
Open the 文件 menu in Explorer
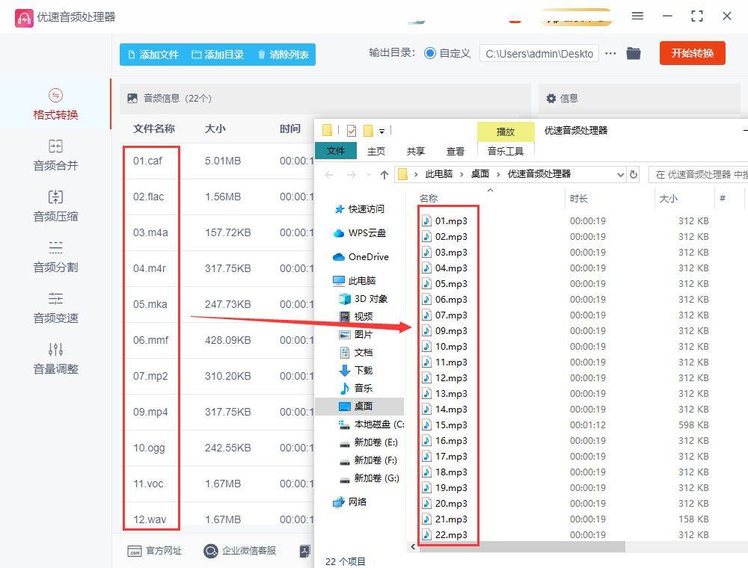(335, 150)
